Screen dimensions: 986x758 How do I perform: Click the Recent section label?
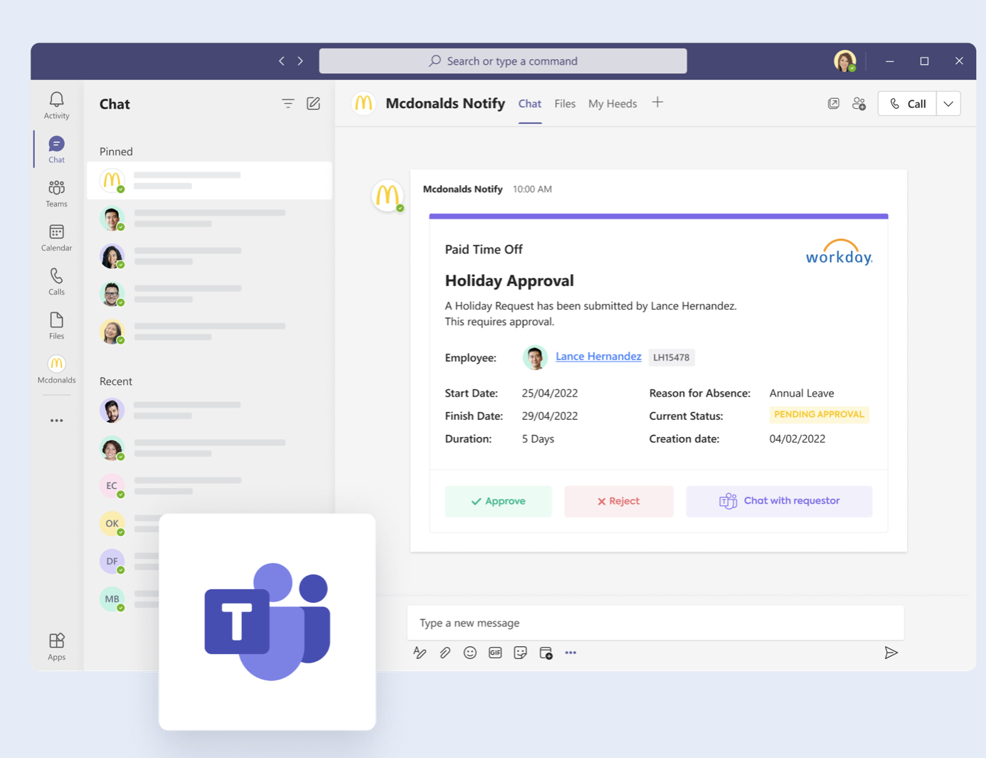click(x=116, y=381)
